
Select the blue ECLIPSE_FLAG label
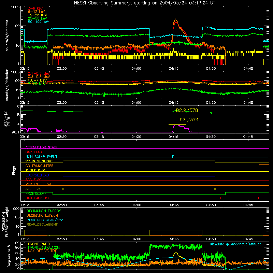(x=37, y=175)
